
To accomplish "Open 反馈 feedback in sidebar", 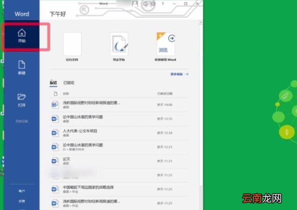I will 22,201.
